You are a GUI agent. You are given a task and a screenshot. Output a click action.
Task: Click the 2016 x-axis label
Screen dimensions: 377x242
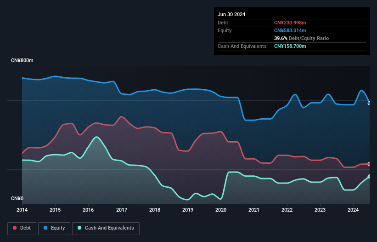click(x=88, y=210)
